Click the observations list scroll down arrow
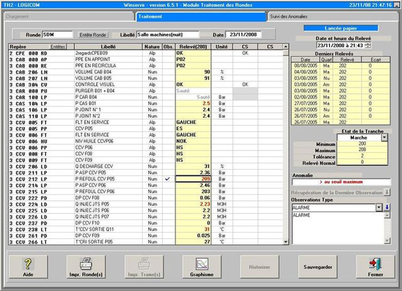The image size is (402, 291). (x=387, y=241)
